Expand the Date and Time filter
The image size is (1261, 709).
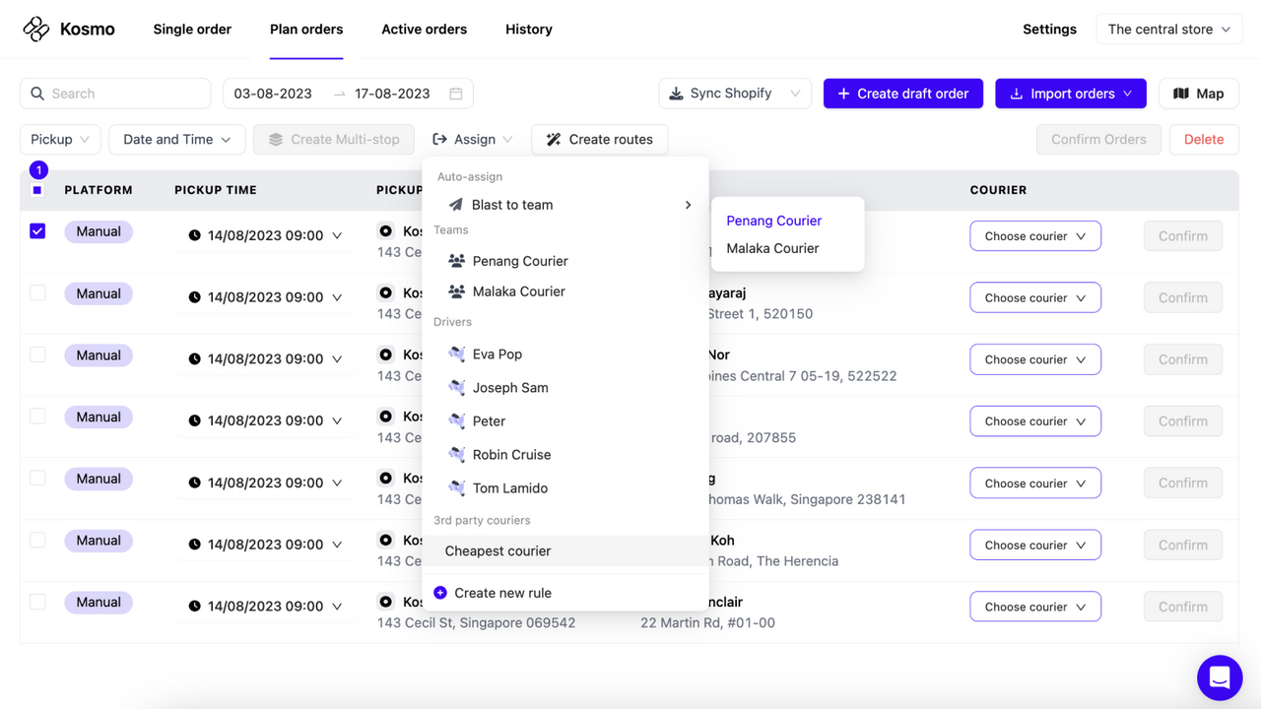pos(176,139)
